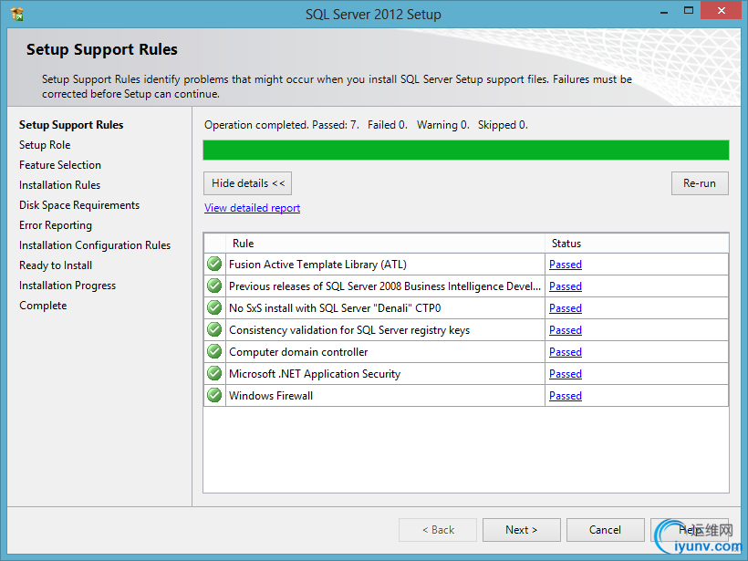Click rule text Microsoft .NET Application Security
This screenshot has height=561, width=748.
[315, 374]
